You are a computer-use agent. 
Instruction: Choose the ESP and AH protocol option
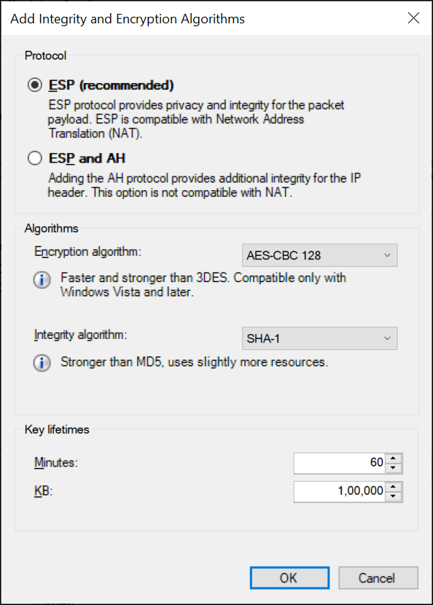pyautogui.click(x=35, y=158)
